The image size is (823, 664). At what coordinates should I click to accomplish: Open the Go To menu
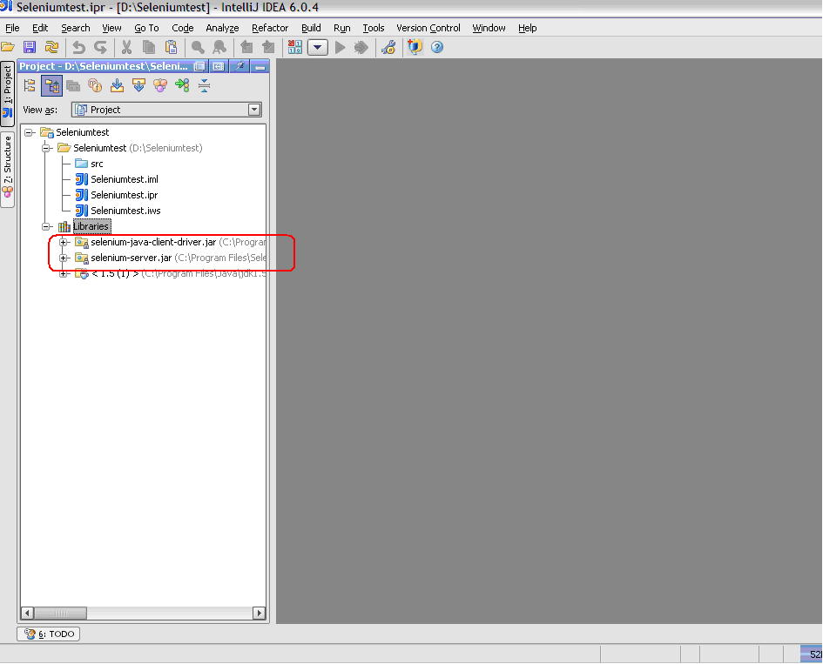tap(146, 28)
